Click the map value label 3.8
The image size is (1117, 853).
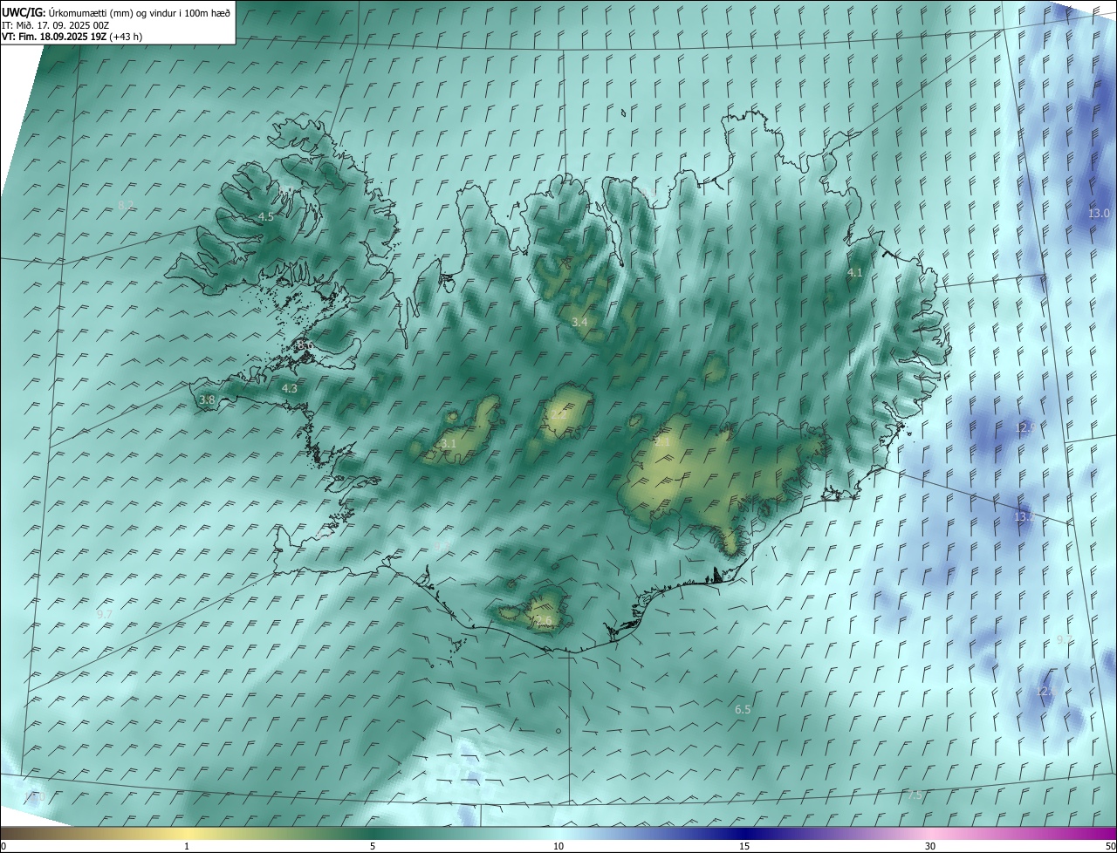[x=207, y=400]
